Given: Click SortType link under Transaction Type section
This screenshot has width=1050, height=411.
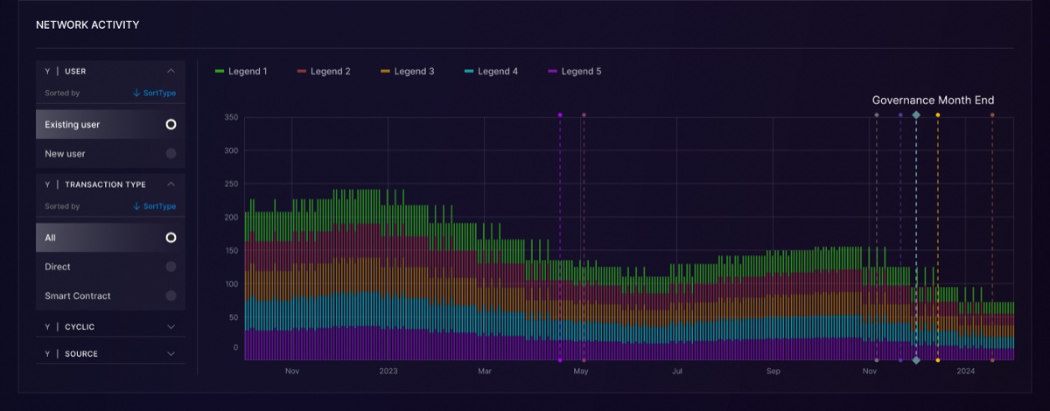Looking at the screenshot, I should (x=155, y=206).
